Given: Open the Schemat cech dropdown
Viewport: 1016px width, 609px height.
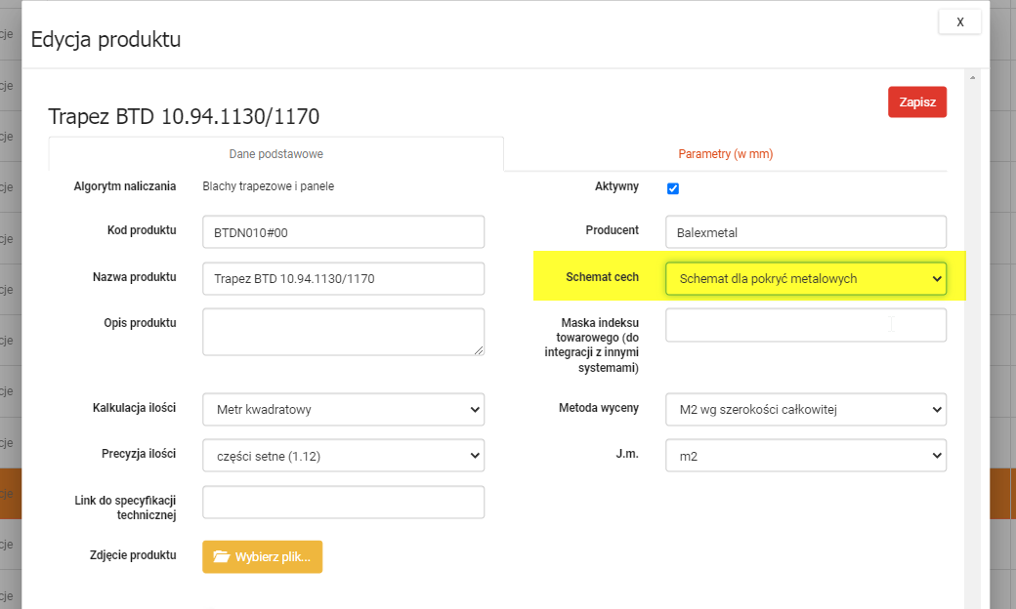Looking at the screenshot, I should [806, 279].
